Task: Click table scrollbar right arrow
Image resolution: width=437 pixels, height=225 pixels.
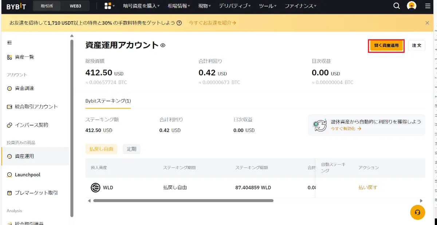Action: (421, 201)
